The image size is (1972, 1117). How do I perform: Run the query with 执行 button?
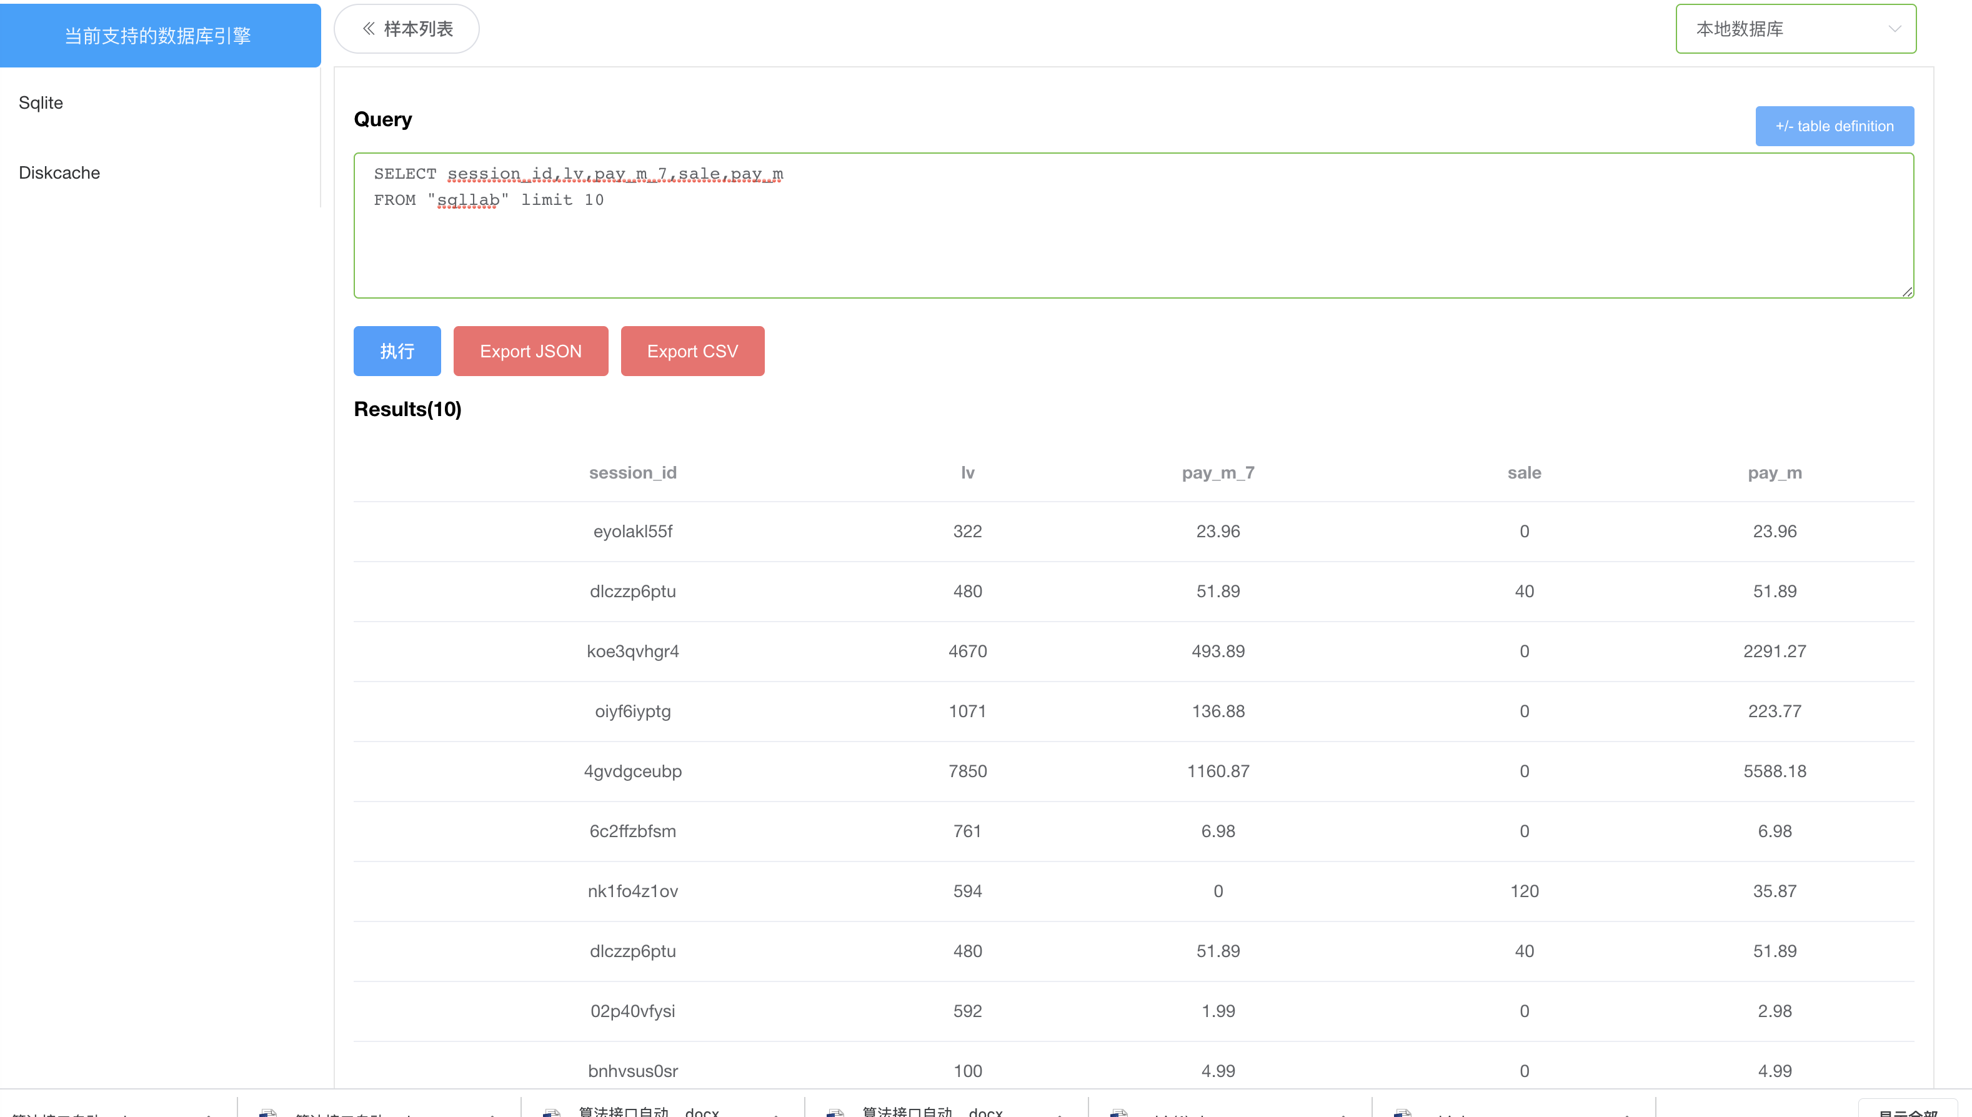coord(397,351)
